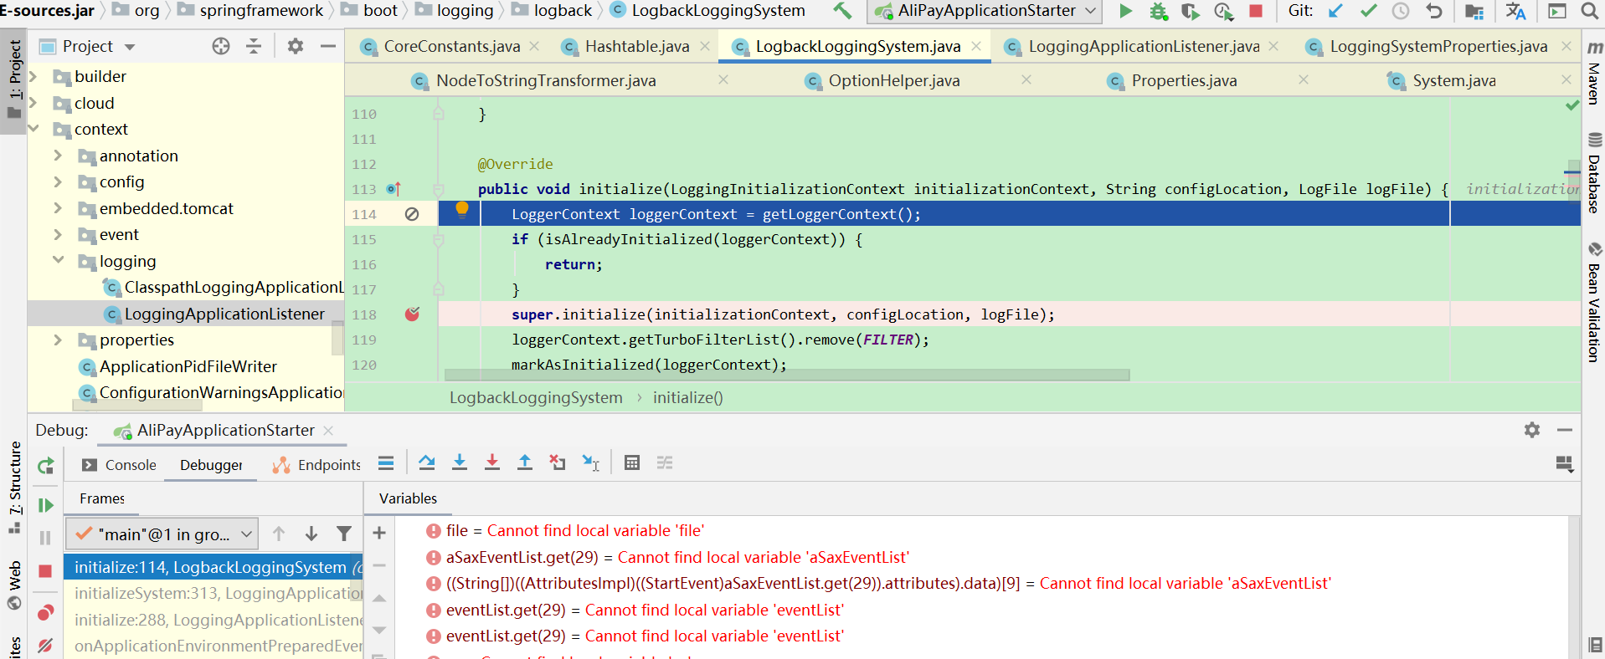Click the editor horizontal scrollbar
1605x659 pixels.
[787, 375]
